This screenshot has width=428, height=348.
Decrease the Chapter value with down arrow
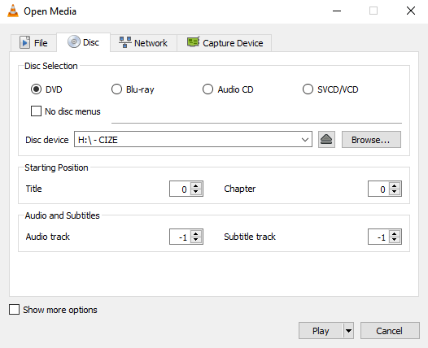[x=394, y=192]
